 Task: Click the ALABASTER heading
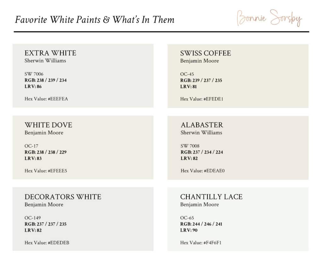coord(202,125)
